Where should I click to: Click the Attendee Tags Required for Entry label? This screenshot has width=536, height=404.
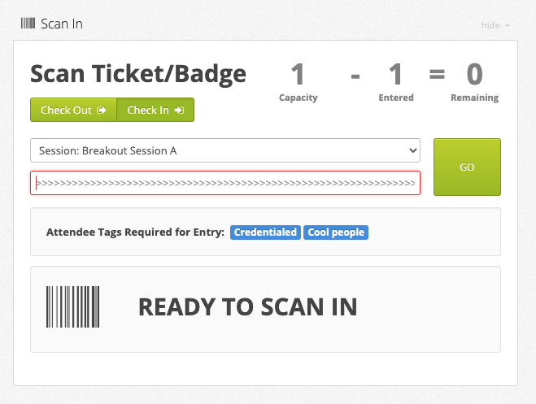[135, 232]
